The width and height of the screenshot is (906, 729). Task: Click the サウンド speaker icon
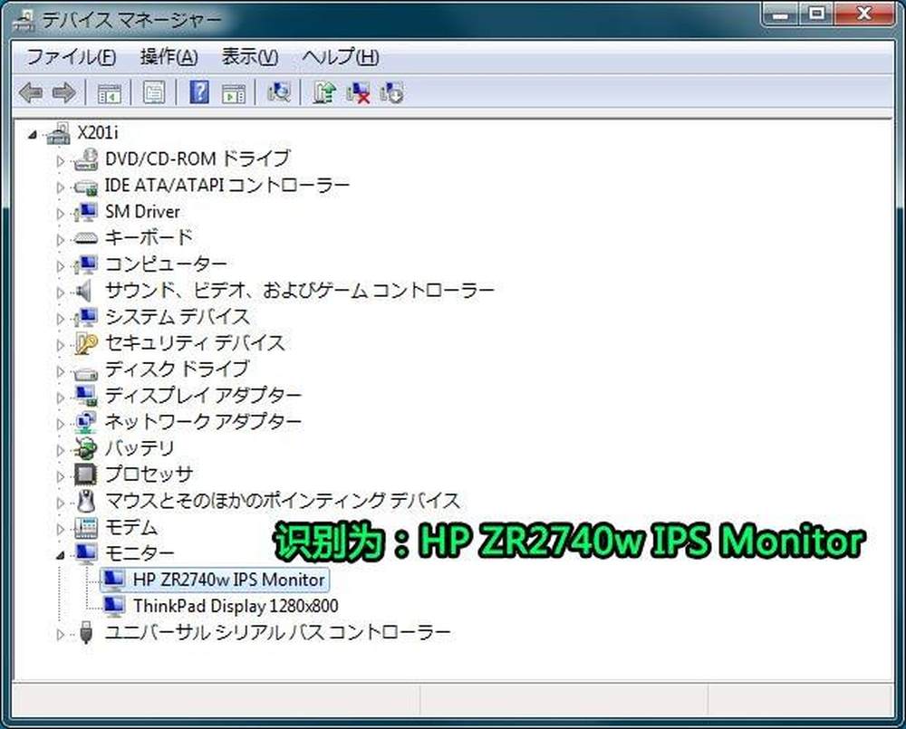(84, 291)
